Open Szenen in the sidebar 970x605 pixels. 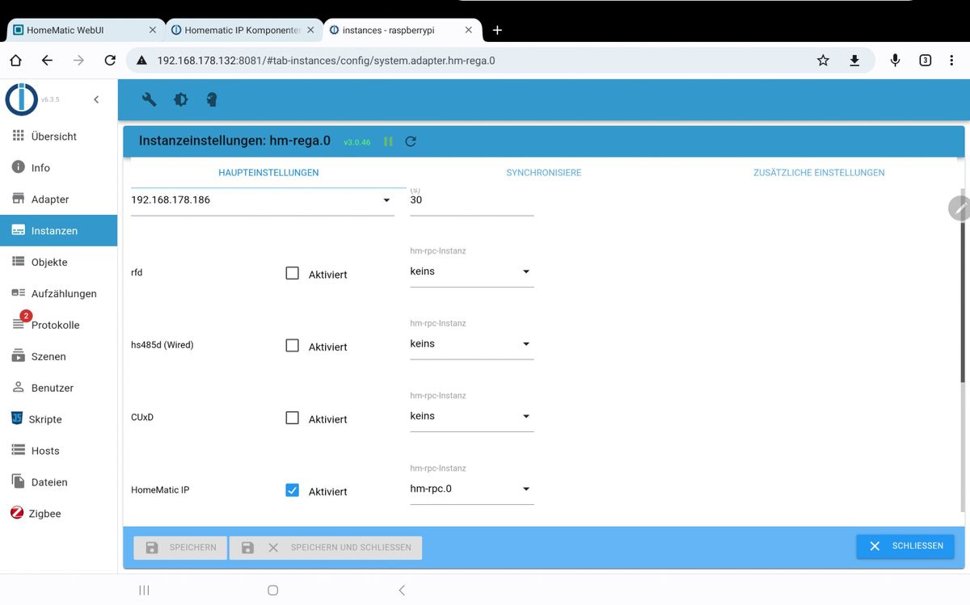[x=58, y=357]
